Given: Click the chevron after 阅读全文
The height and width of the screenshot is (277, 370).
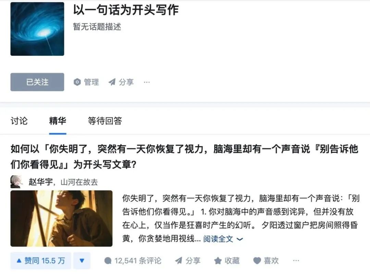Looking at the screenshot, I should [x=240, y=239].
